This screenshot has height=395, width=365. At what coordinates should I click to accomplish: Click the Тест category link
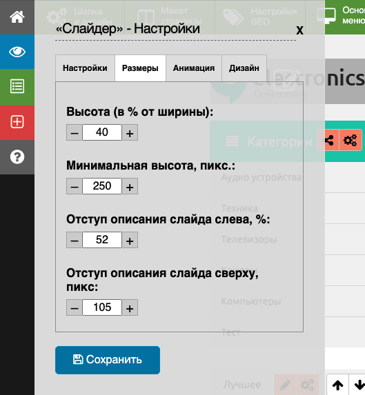[x=230, y=332]
